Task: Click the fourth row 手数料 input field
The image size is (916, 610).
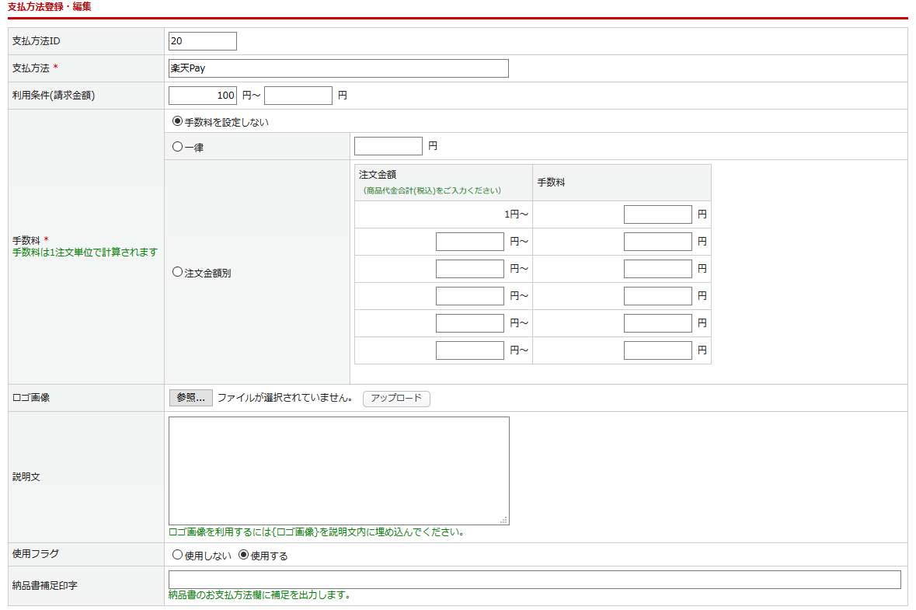Action: (x=657, y=296)
